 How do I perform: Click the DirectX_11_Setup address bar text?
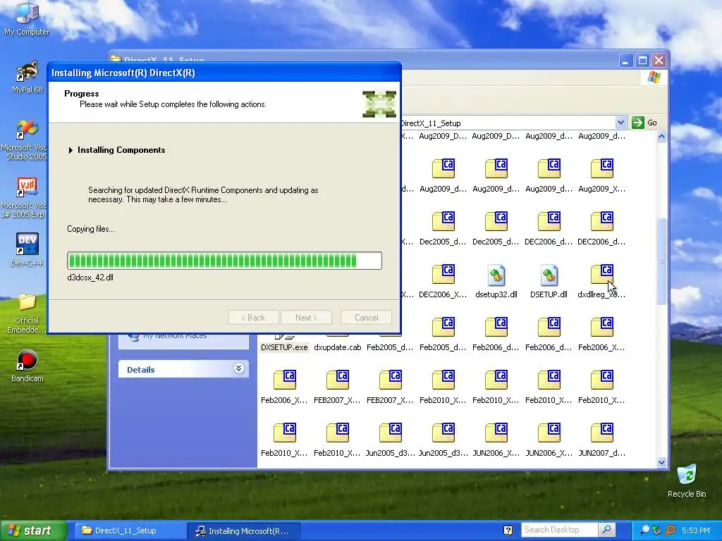tap(431, 123)
